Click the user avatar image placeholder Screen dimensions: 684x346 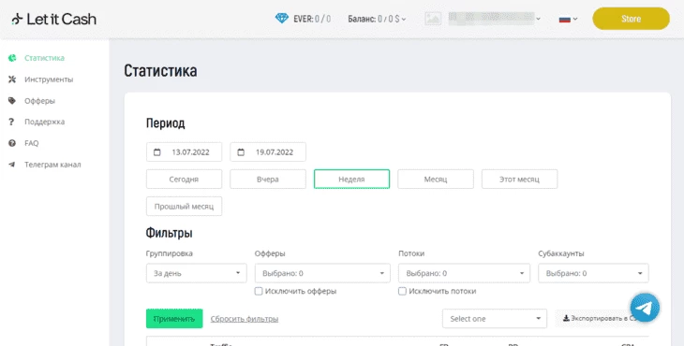coord(433,19)
